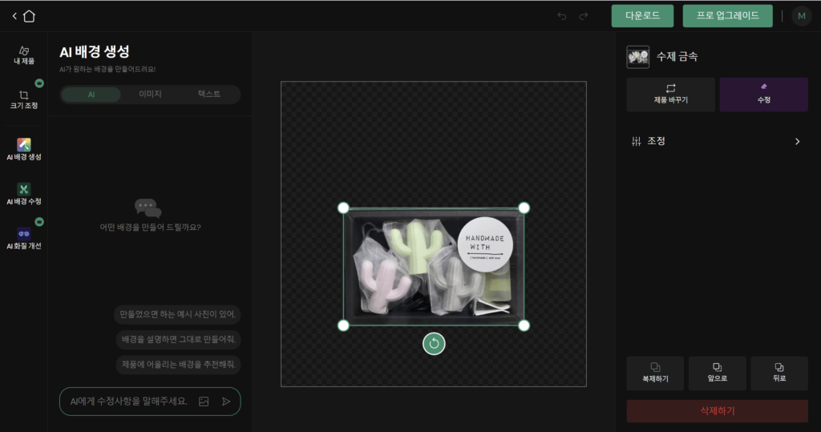Click the green badge on 크기 조정
Screen dimensions: 821x432
pyautogui.click(x=39, y=83)
